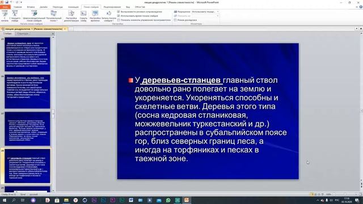Close the slide thumbnails pane
The height and width of the screenshot is (204, 363).
coord(53,34)
